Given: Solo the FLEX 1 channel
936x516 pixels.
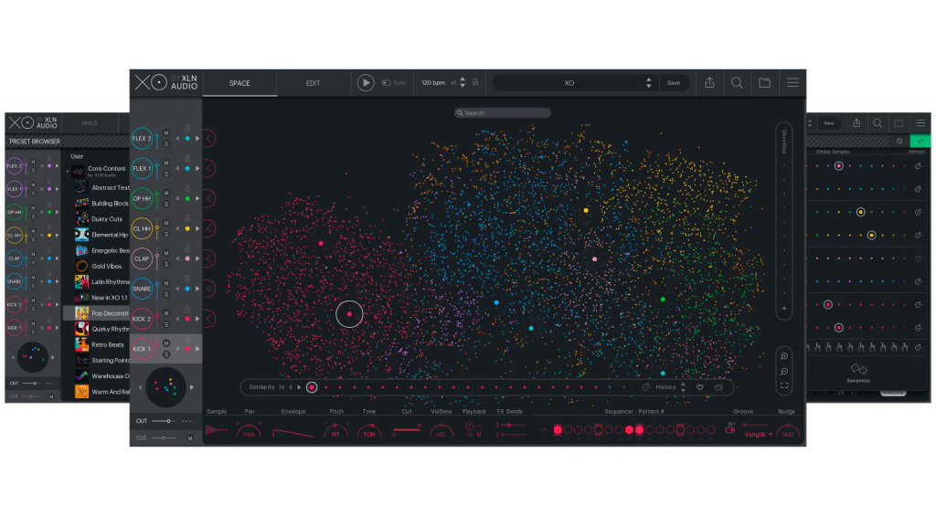Looking at the screenshot, I should pyautogui.click(x=166, y=174).
